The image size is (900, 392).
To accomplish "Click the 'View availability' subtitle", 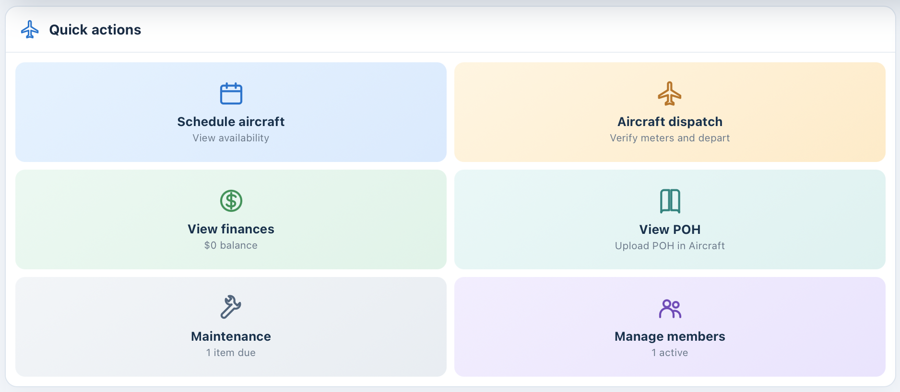I will point(231,138).
